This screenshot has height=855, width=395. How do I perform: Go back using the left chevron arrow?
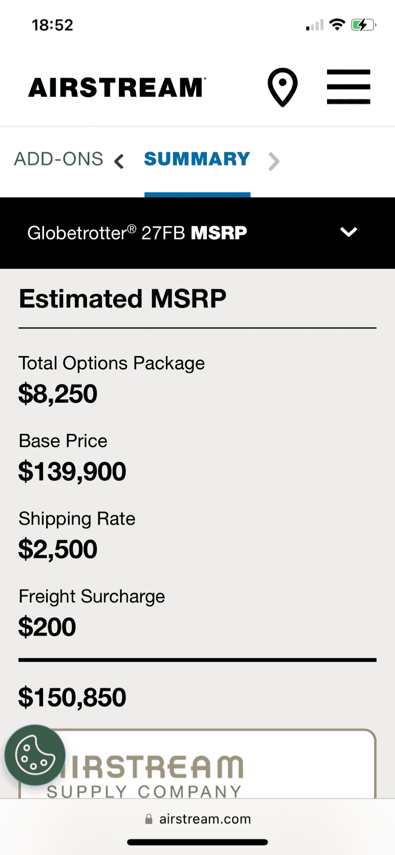tap(119, 161)
